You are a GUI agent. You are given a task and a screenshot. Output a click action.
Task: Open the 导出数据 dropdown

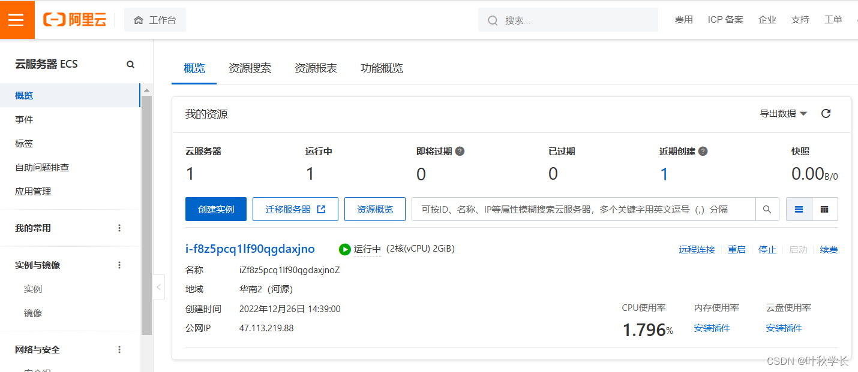[784, 114]
